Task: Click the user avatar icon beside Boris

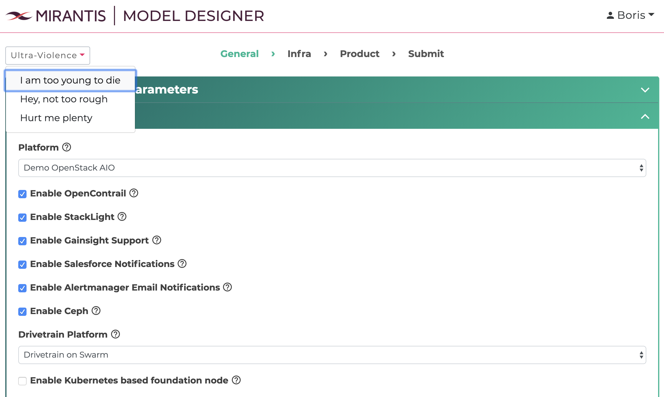Action: [x=610, y=16]
